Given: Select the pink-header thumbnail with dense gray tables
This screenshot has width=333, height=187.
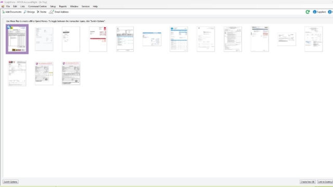Looking at the screenshot, I should point(71,73).
